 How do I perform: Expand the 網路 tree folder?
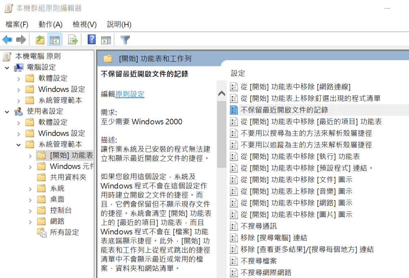click(30, 222)
